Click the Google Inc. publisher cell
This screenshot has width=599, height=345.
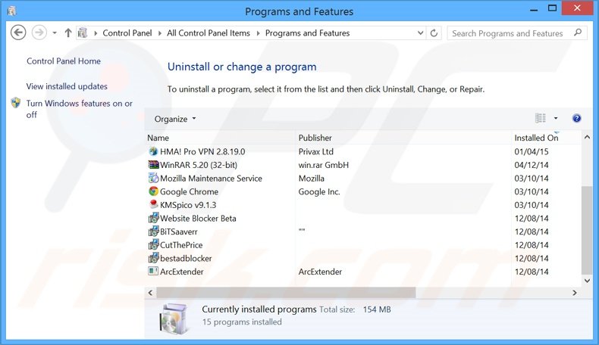[x=319, y=191]
